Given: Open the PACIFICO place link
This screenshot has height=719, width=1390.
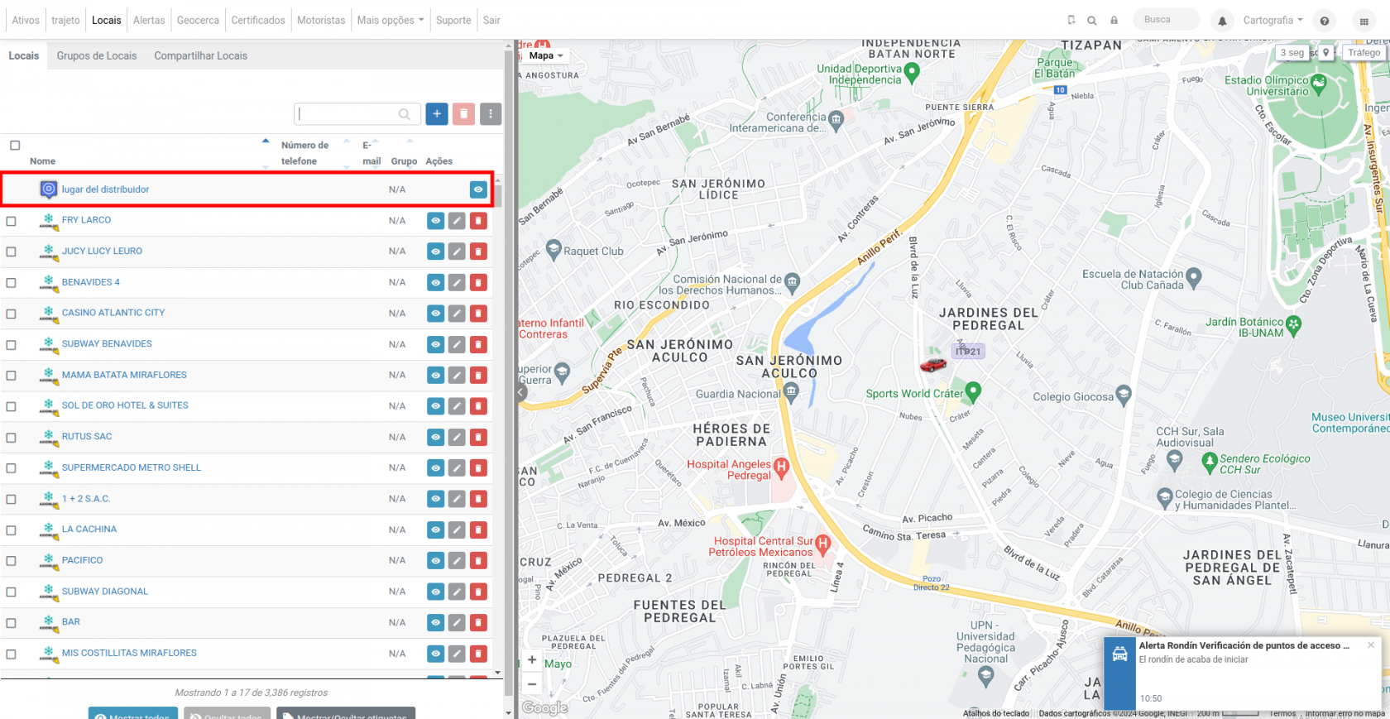Looking at the screenshot, I should coord(83,560).
